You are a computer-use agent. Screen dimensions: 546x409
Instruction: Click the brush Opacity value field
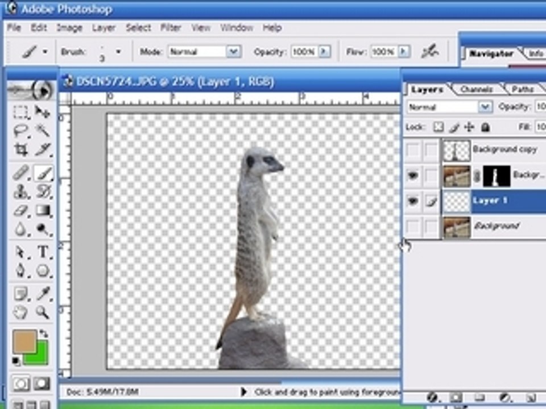(x=304, y=52)
